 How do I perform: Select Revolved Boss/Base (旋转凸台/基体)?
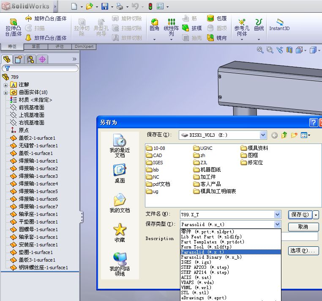point(46,19)
